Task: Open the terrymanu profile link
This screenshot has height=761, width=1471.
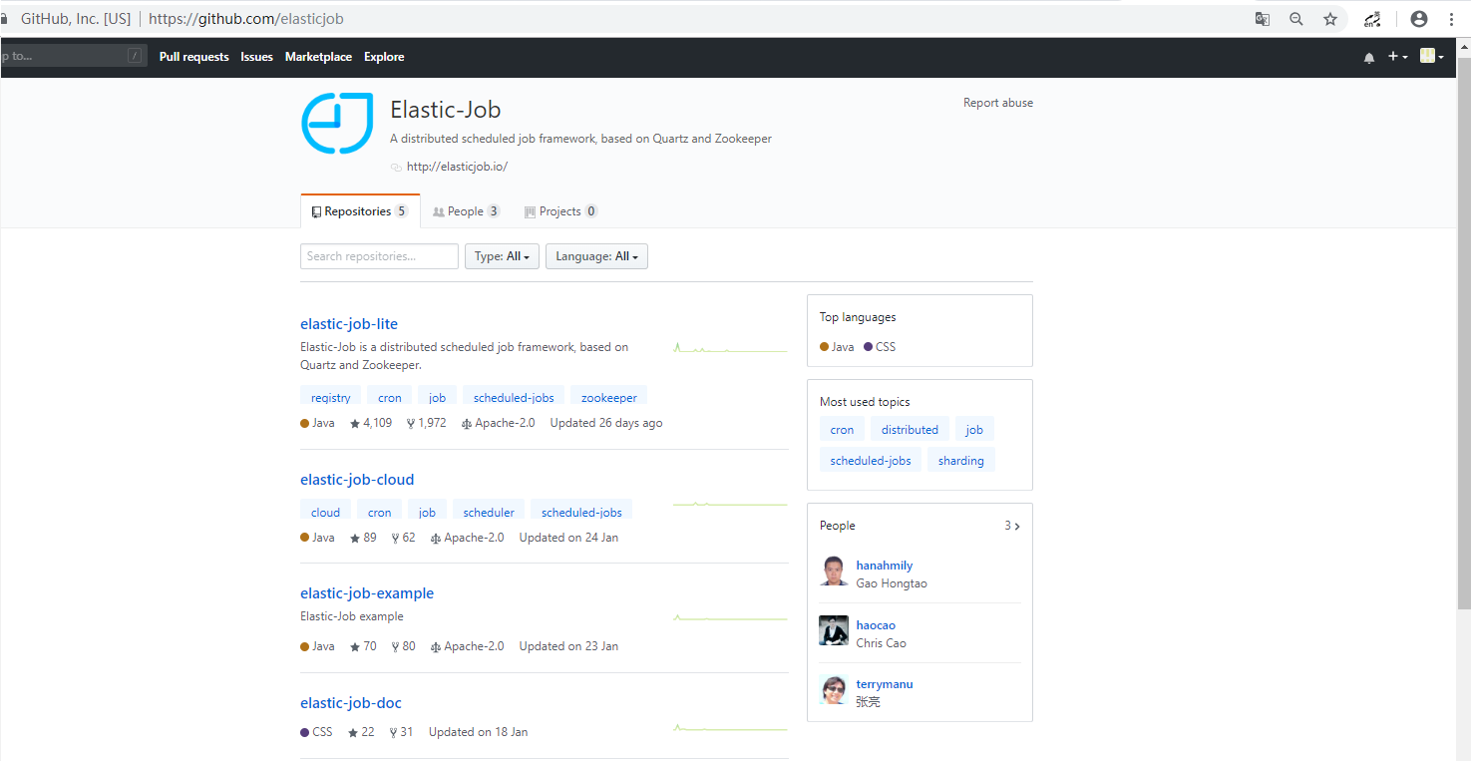Action: pyautogui.click(x=885, y=684)
